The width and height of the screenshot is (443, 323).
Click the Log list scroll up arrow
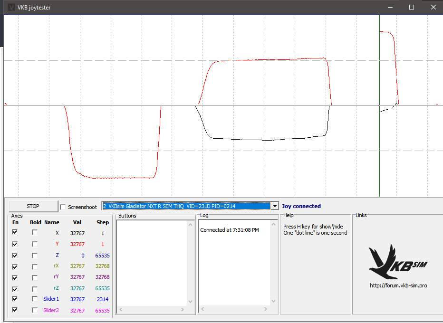tap(273, 224)
